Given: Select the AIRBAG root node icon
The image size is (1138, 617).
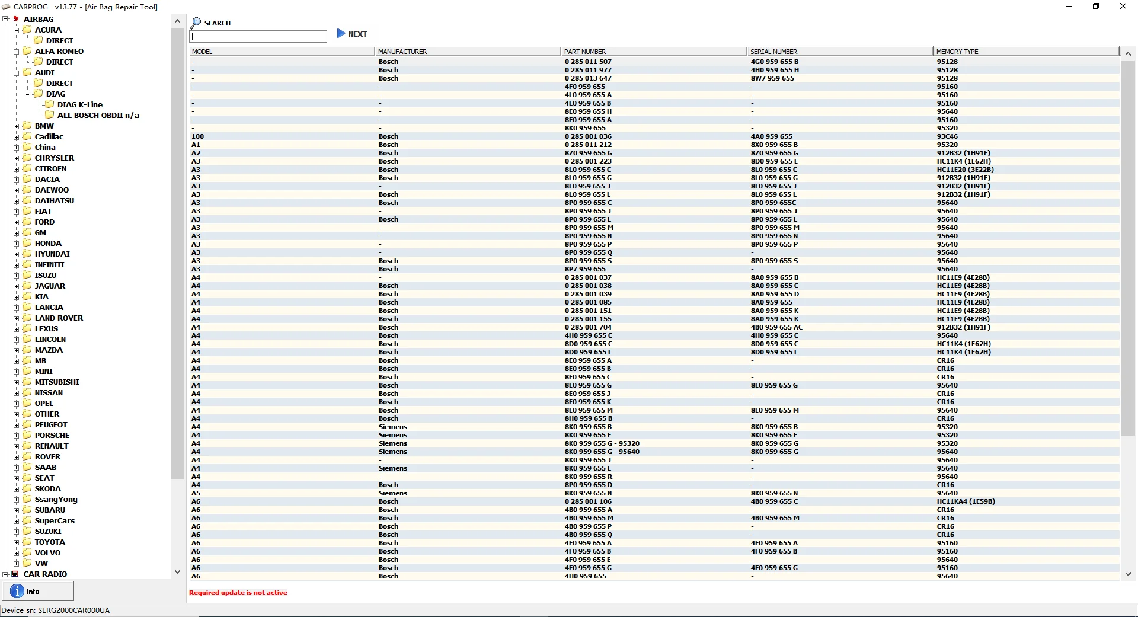Looking at the screenshot, I should (16, 19).
